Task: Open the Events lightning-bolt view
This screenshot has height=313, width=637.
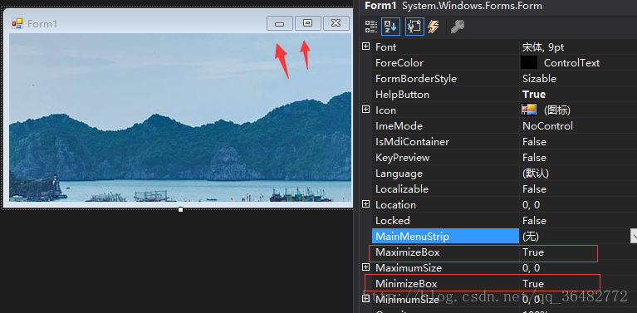Action: tap(434, 27)
